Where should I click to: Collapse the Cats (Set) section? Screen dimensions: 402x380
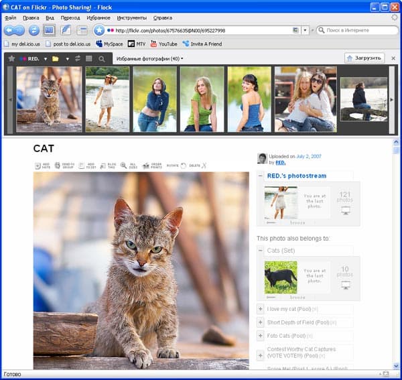click(260, 250)
